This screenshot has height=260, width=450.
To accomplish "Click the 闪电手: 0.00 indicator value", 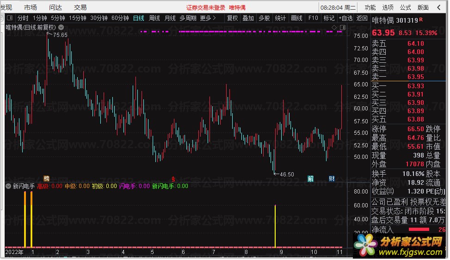I will pos(135,186).
